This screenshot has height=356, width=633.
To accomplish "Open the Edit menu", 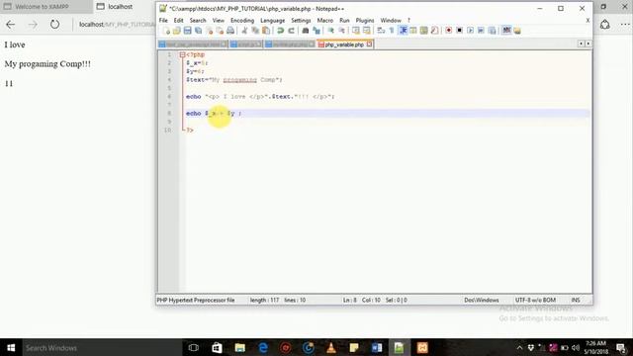I will (178, 20).
